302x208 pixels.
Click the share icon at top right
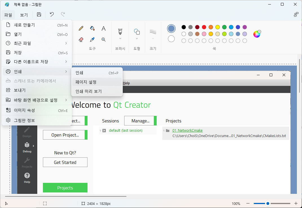click(296, 14)
